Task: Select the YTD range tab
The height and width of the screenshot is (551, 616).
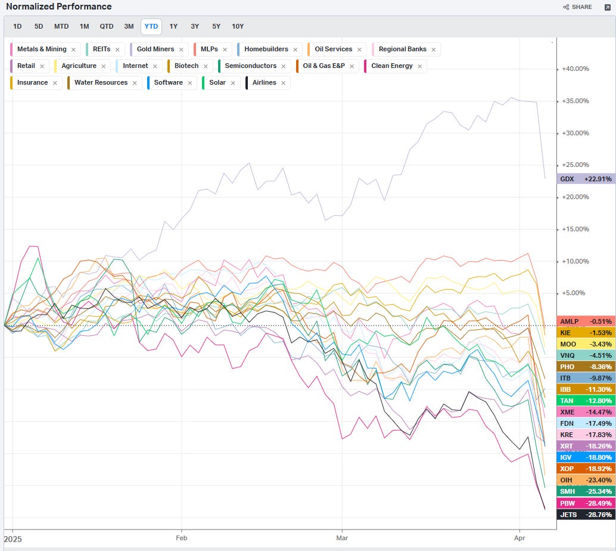Action: pos(151,26)
